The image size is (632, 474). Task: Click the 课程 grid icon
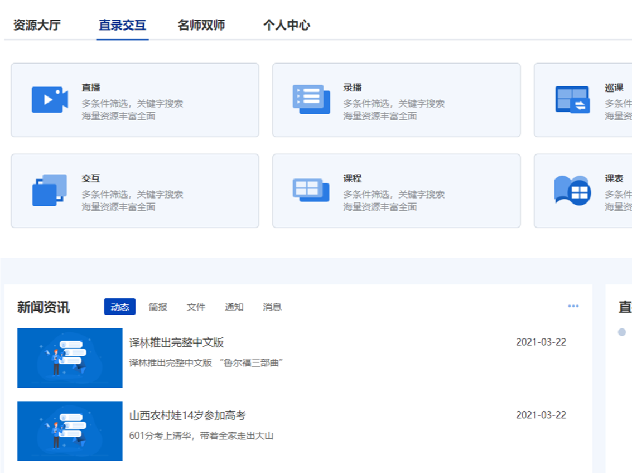pyautogui.click(x=311, y=190)
